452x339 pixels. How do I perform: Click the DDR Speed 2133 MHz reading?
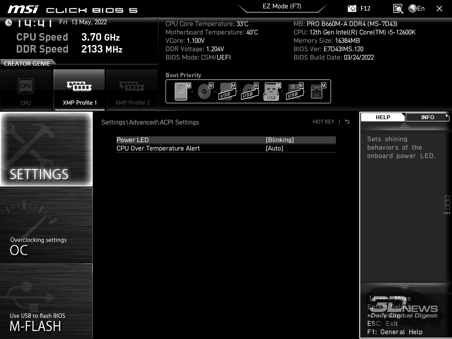click(x=69, y=49)
